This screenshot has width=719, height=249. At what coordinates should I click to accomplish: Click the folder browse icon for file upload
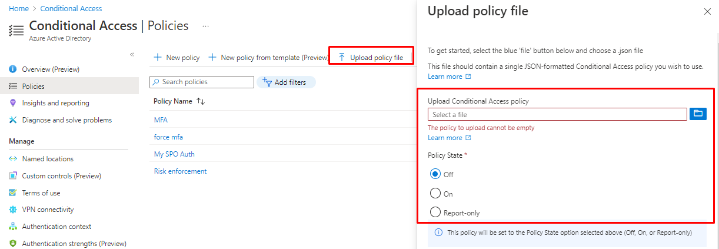[698, 114]
